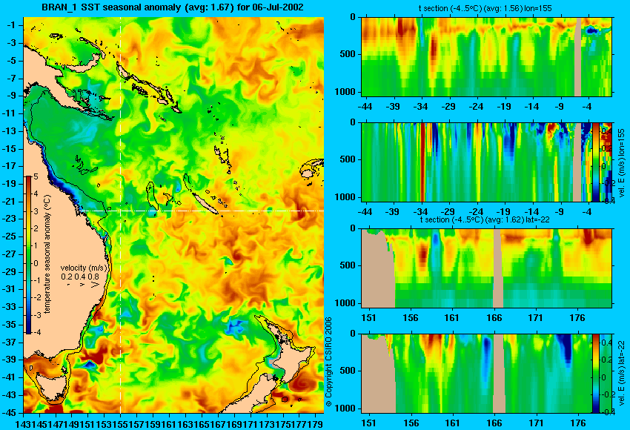The image size is (630, 430).
Task: Click the '167' longitude tick below the main map
Action: (218, 423)
